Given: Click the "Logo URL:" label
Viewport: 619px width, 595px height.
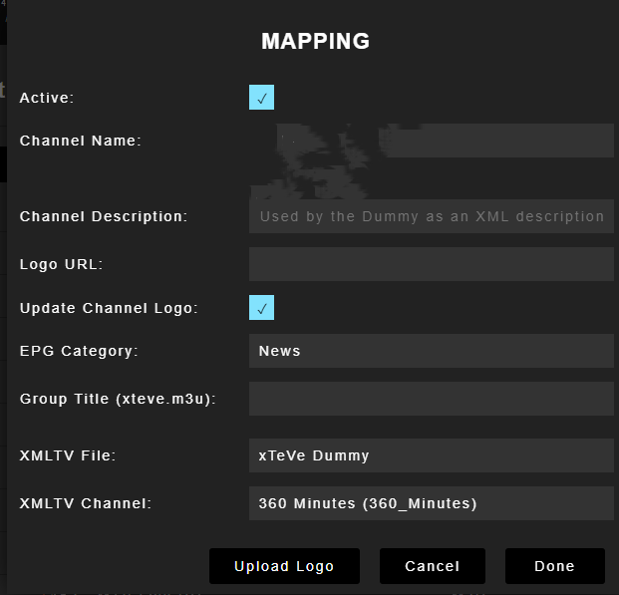Looking at the screenshot, I should click(62, 264).
